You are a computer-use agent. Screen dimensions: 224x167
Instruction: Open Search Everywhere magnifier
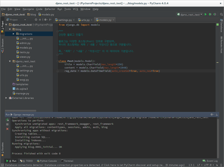pos(221,14)
